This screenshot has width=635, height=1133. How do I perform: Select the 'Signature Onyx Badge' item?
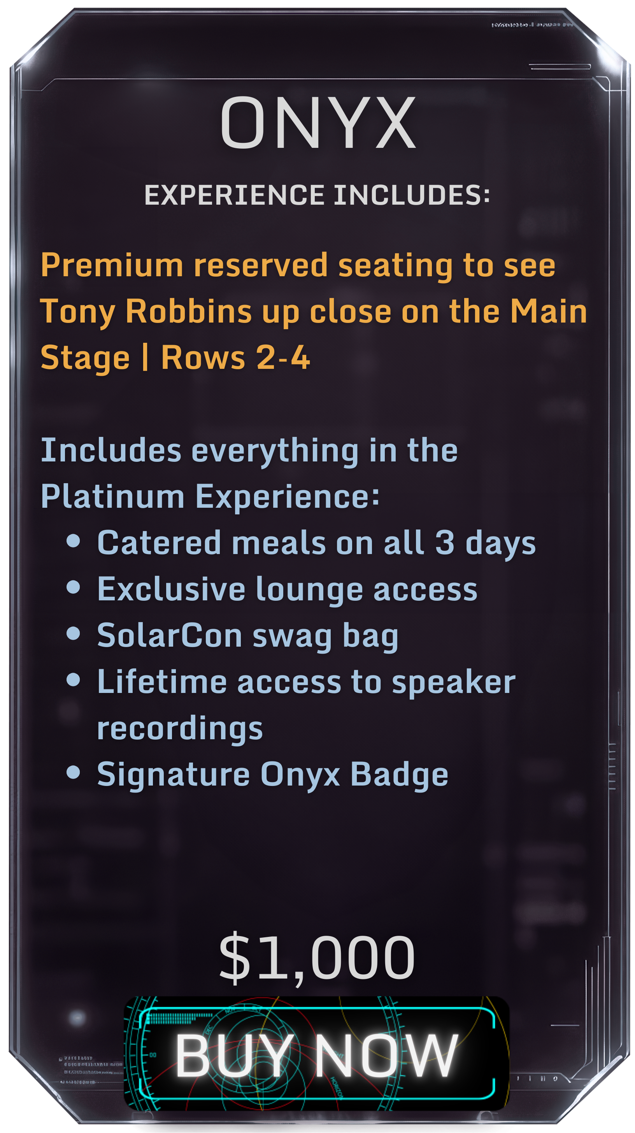pyautogui.click(x=273, y=775)
